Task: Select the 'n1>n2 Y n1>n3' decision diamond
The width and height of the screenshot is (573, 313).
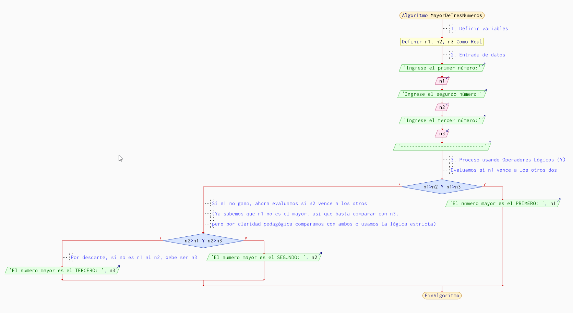Action: tap(442, 187)
